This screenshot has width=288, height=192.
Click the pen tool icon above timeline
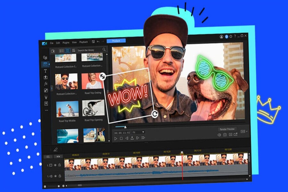55,149
